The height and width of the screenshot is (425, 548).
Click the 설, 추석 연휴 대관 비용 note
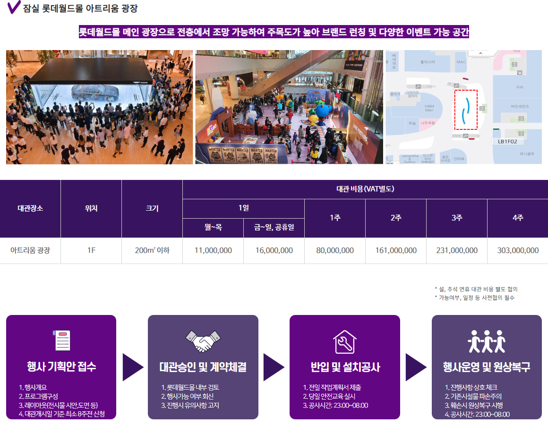coord(476,289)
